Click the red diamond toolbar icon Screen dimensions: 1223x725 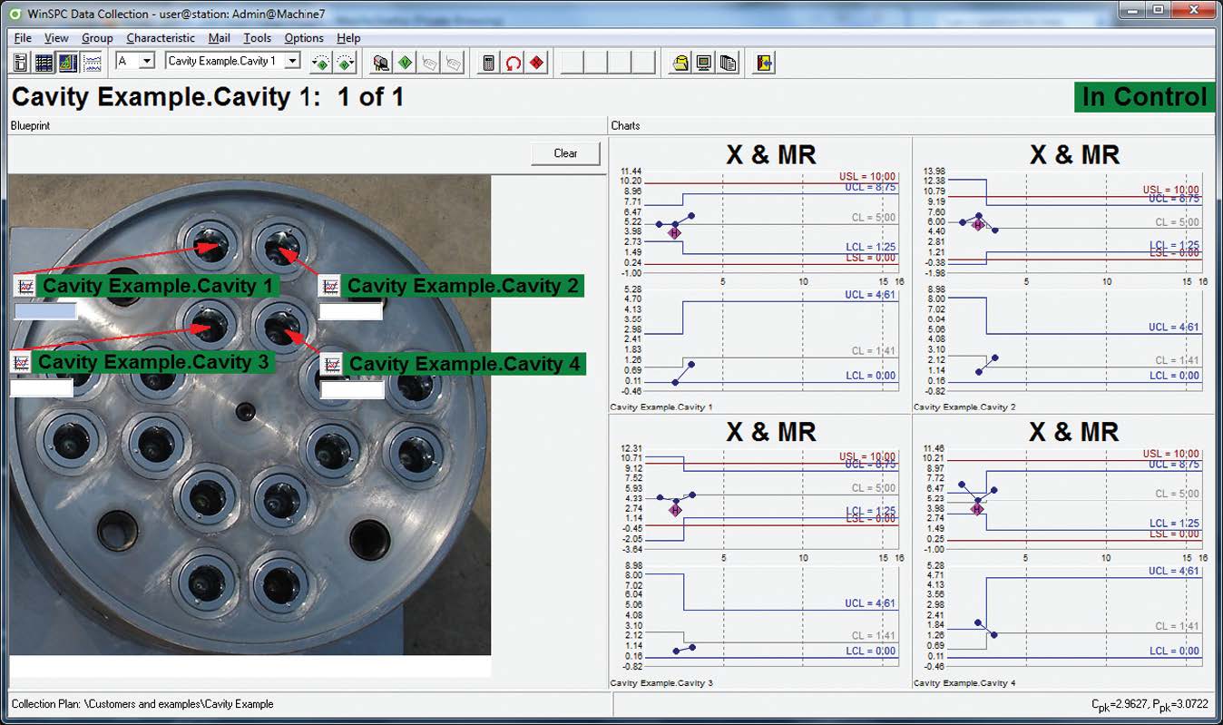(537, 63)
